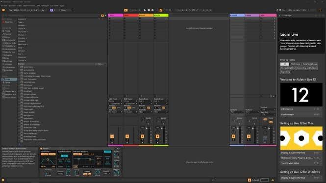
Task: Filter lessons by Navigating Live
Action: 288,68
